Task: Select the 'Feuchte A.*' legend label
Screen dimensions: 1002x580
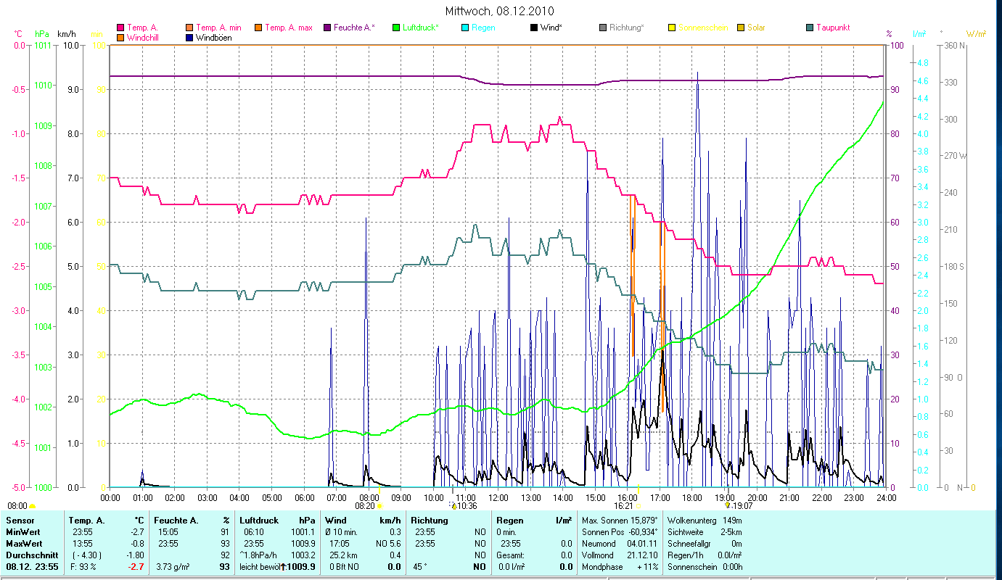Action: point(355,28)
